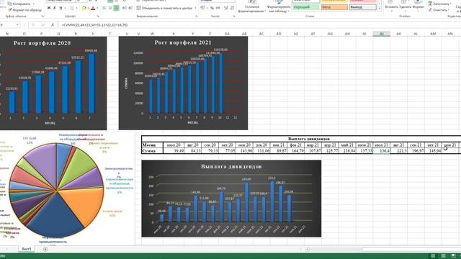Open the Clipboard group dialog launcher
Viewport: 461px width, 259px height.
point(42,17)
